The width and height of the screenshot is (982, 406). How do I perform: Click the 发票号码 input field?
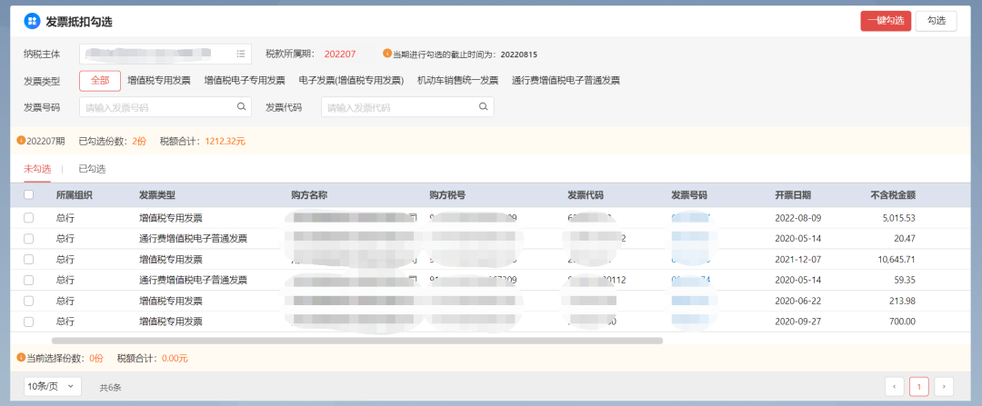coord(156,107)
